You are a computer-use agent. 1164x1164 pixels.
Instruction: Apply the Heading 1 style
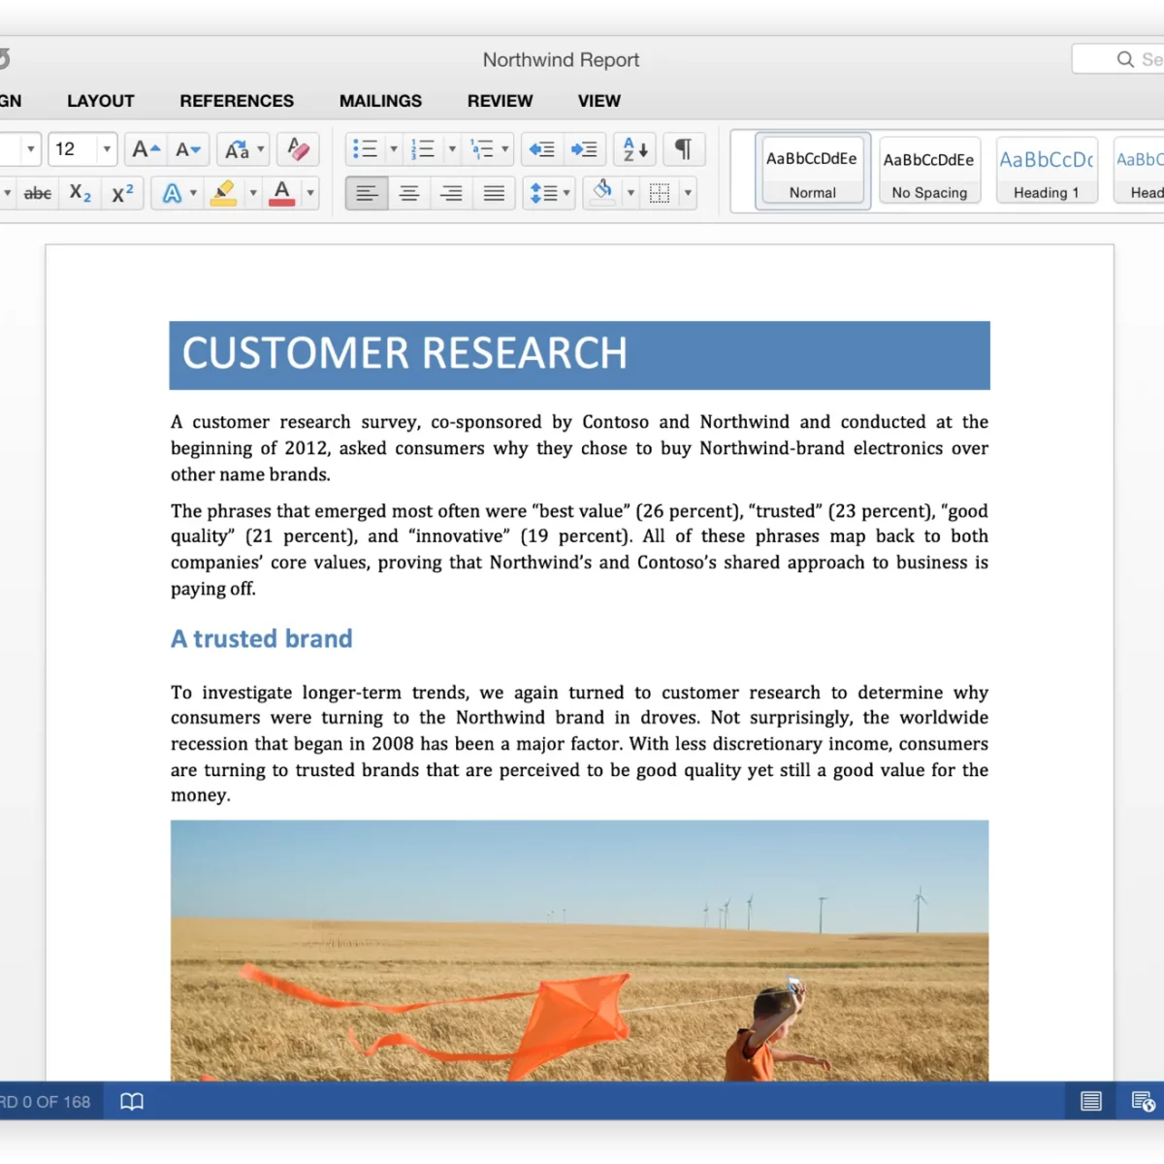tap(1047, 171)
